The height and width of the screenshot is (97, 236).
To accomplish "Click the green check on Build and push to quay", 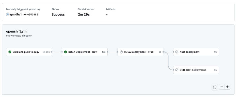I will point(10,52).
